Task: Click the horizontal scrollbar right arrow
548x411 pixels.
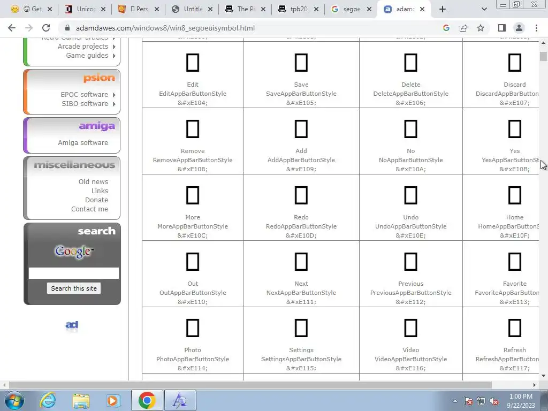Action: 535,385
